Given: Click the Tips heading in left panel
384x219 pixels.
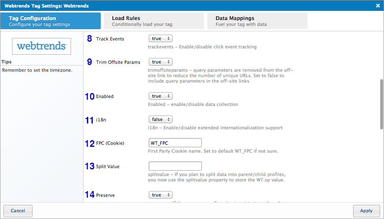Looking at the screenshot, I should [6, 62].
